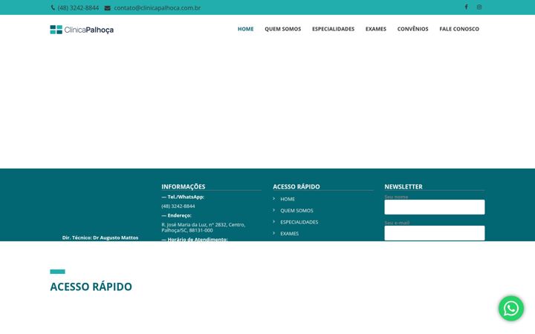Click the chevron beside footer HOME
Screen dimensions: 535x334
273,198
